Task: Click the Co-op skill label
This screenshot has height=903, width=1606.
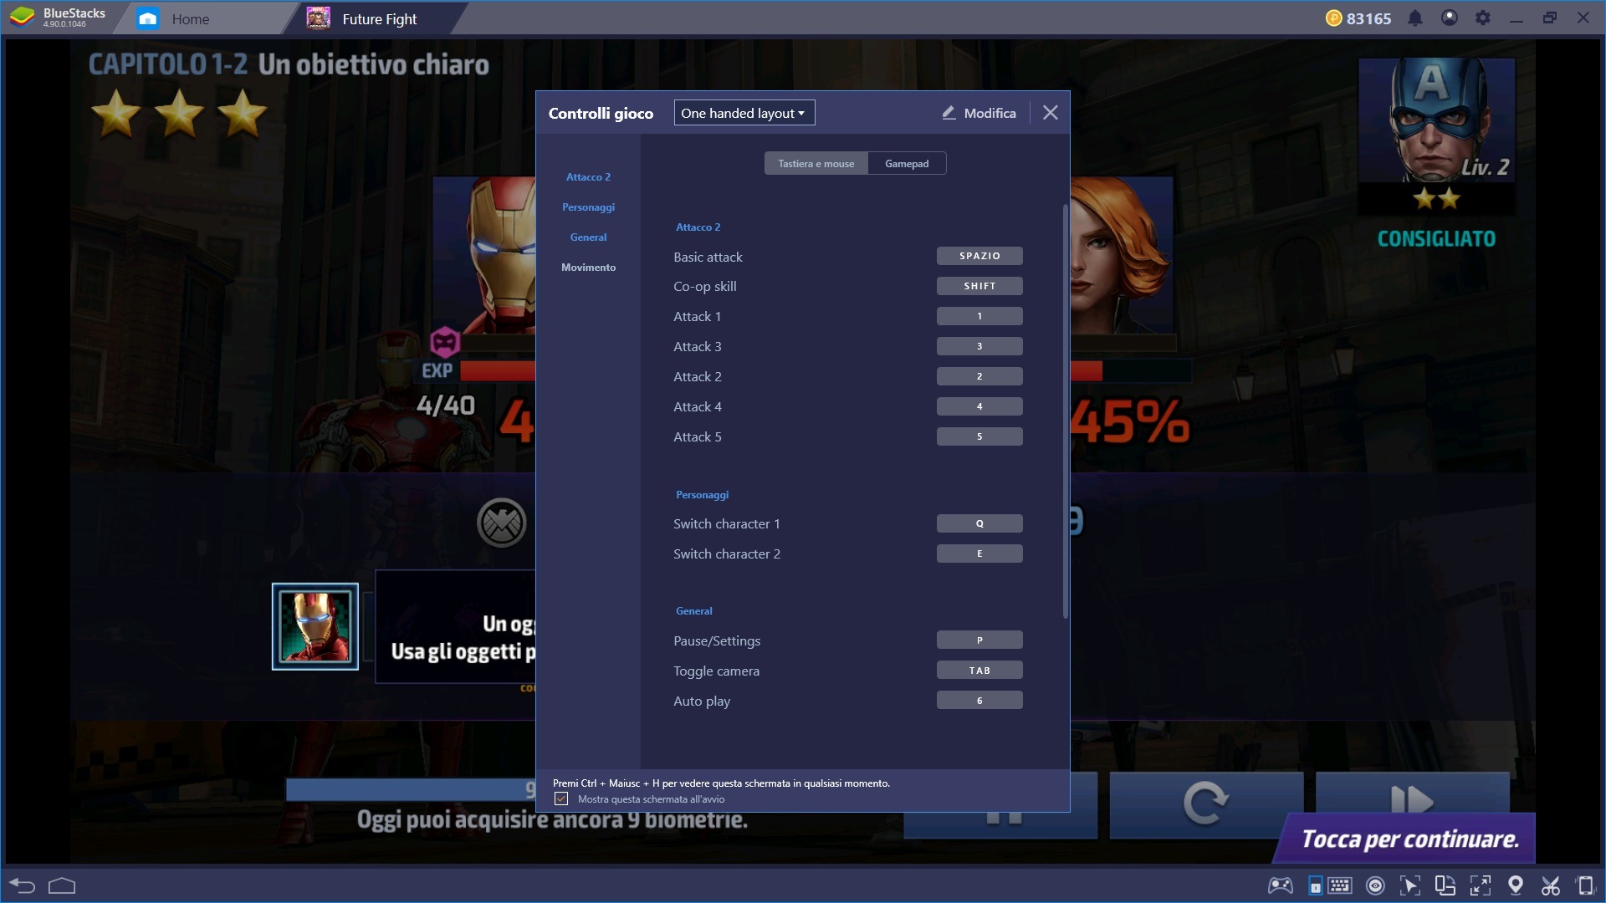Action: point(705,286)
